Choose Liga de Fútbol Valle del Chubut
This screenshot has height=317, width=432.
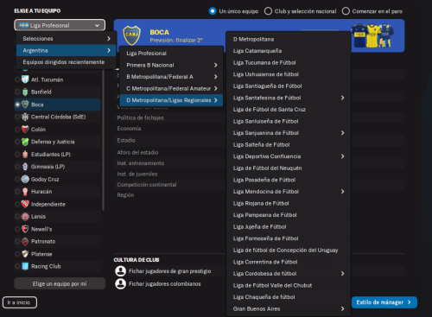click(x=289, y=285)
